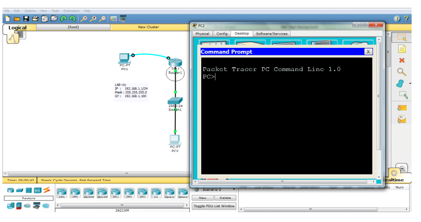Click the Delete scenario button
The height and width of the screenshot is (222, 421).
click(225, 198)
